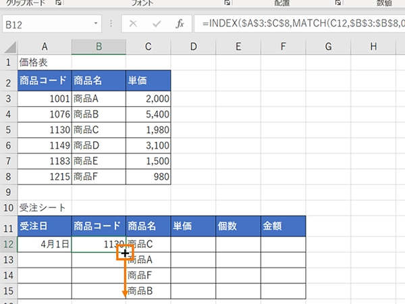Select column H header
Screen dimensions: 405x304
tap(373, 47)
